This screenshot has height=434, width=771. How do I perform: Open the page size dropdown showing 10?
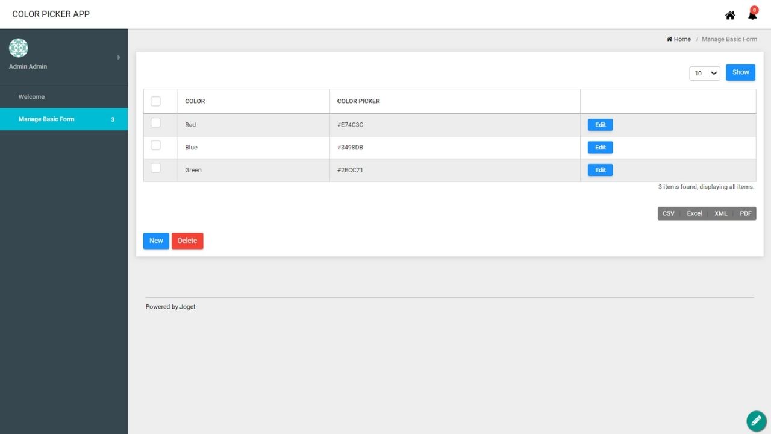pyautogui.click(x=704, y=73)
